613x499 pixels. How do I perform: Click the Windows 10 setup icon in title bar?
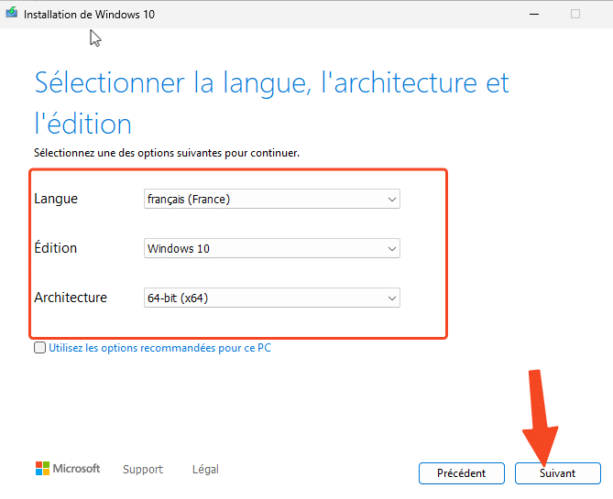(12, 13)
